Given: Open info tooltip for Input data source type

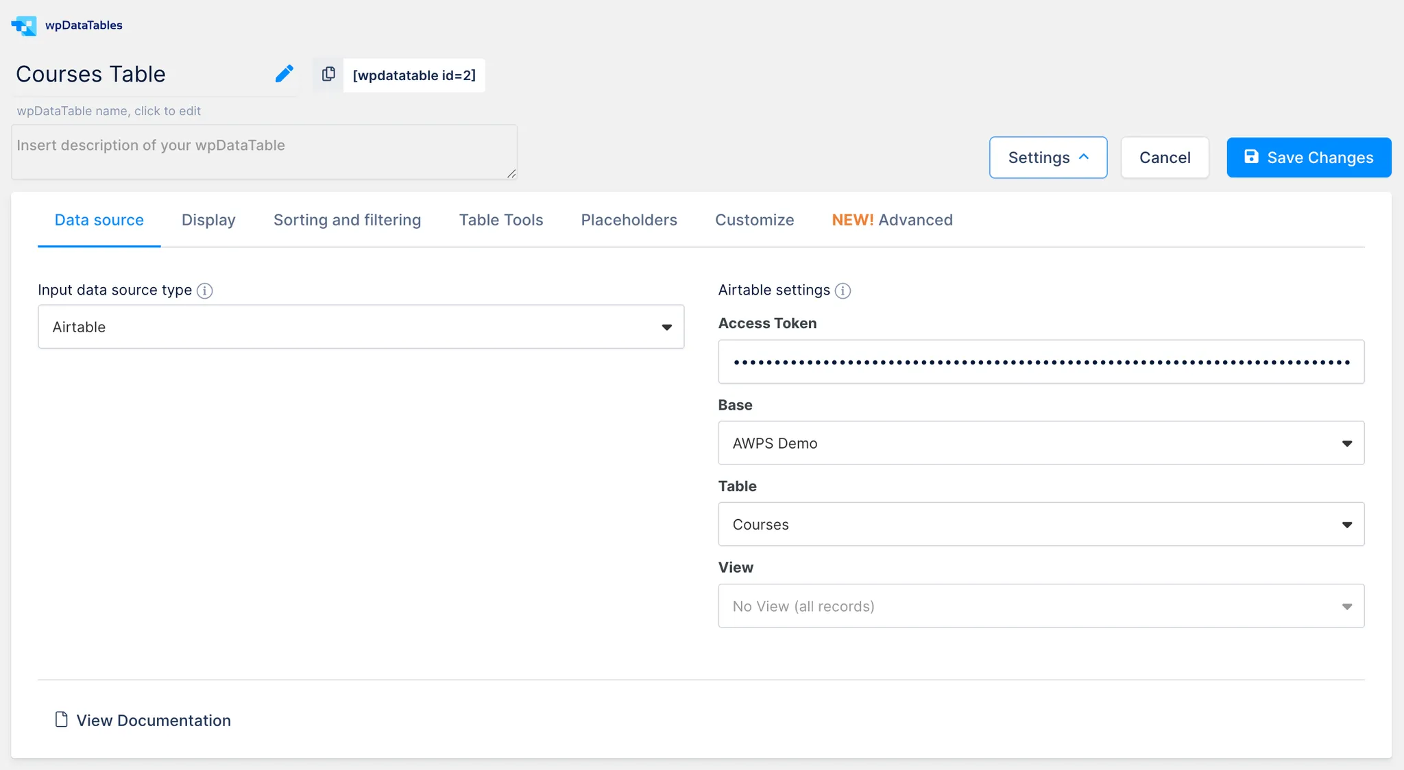Looking at the screenshot, I should click(x=204, y=290).
